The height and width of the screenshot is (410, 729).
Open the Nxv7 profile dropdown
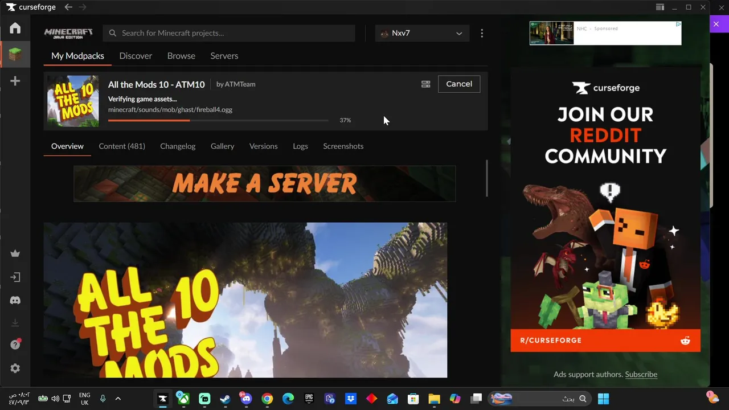(x=422, y=33)
